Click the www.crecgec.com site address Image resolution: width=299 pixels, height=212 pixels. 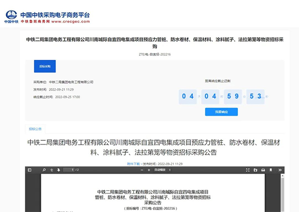pos(70,22)
